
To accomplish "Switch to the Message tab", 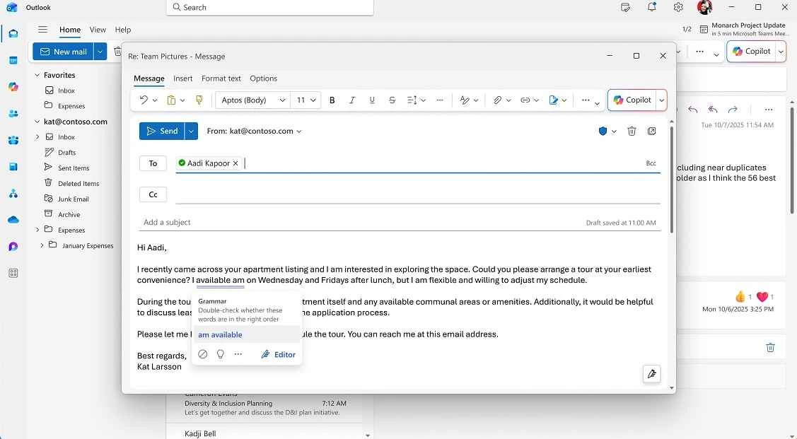I will coord(149,78).
